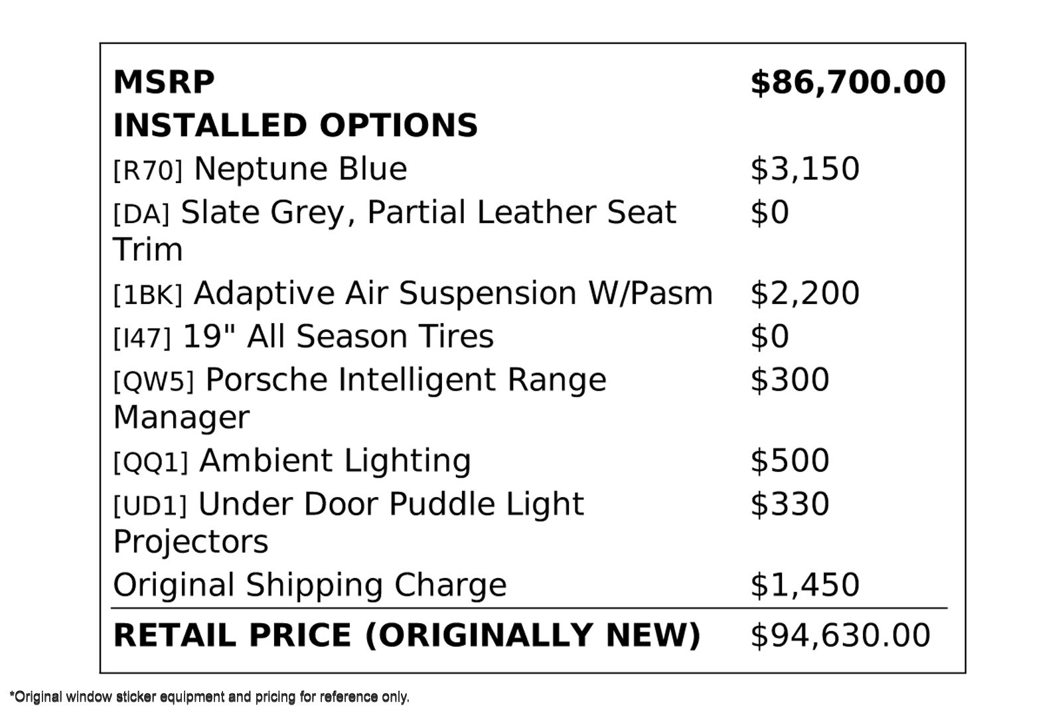This screenshot has height=708, width=1062.
Task: Click the $2,200 suspension price
Action: click(804, 293)
